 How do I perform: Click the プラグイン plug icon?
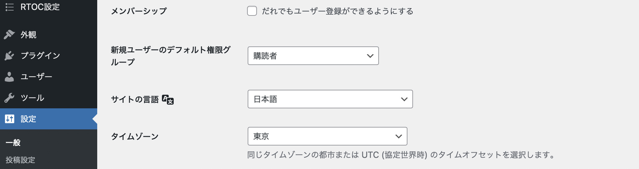click(9, 56)
